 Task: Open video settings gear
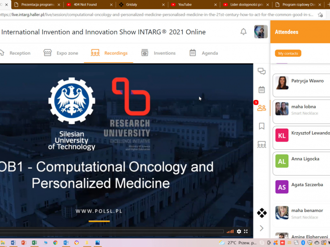[x=239, y=231]
